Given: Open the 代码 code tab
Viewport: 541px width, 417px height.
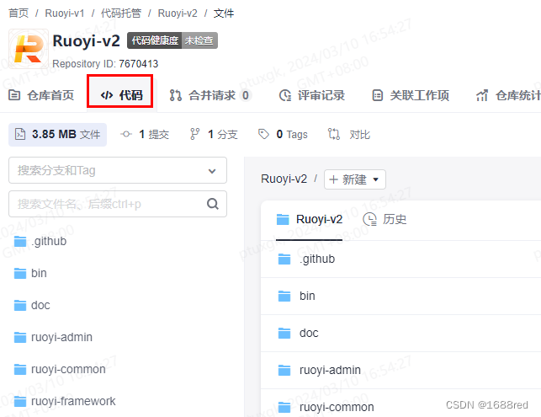Looking at the screenshot, I should tap(121, 95).
